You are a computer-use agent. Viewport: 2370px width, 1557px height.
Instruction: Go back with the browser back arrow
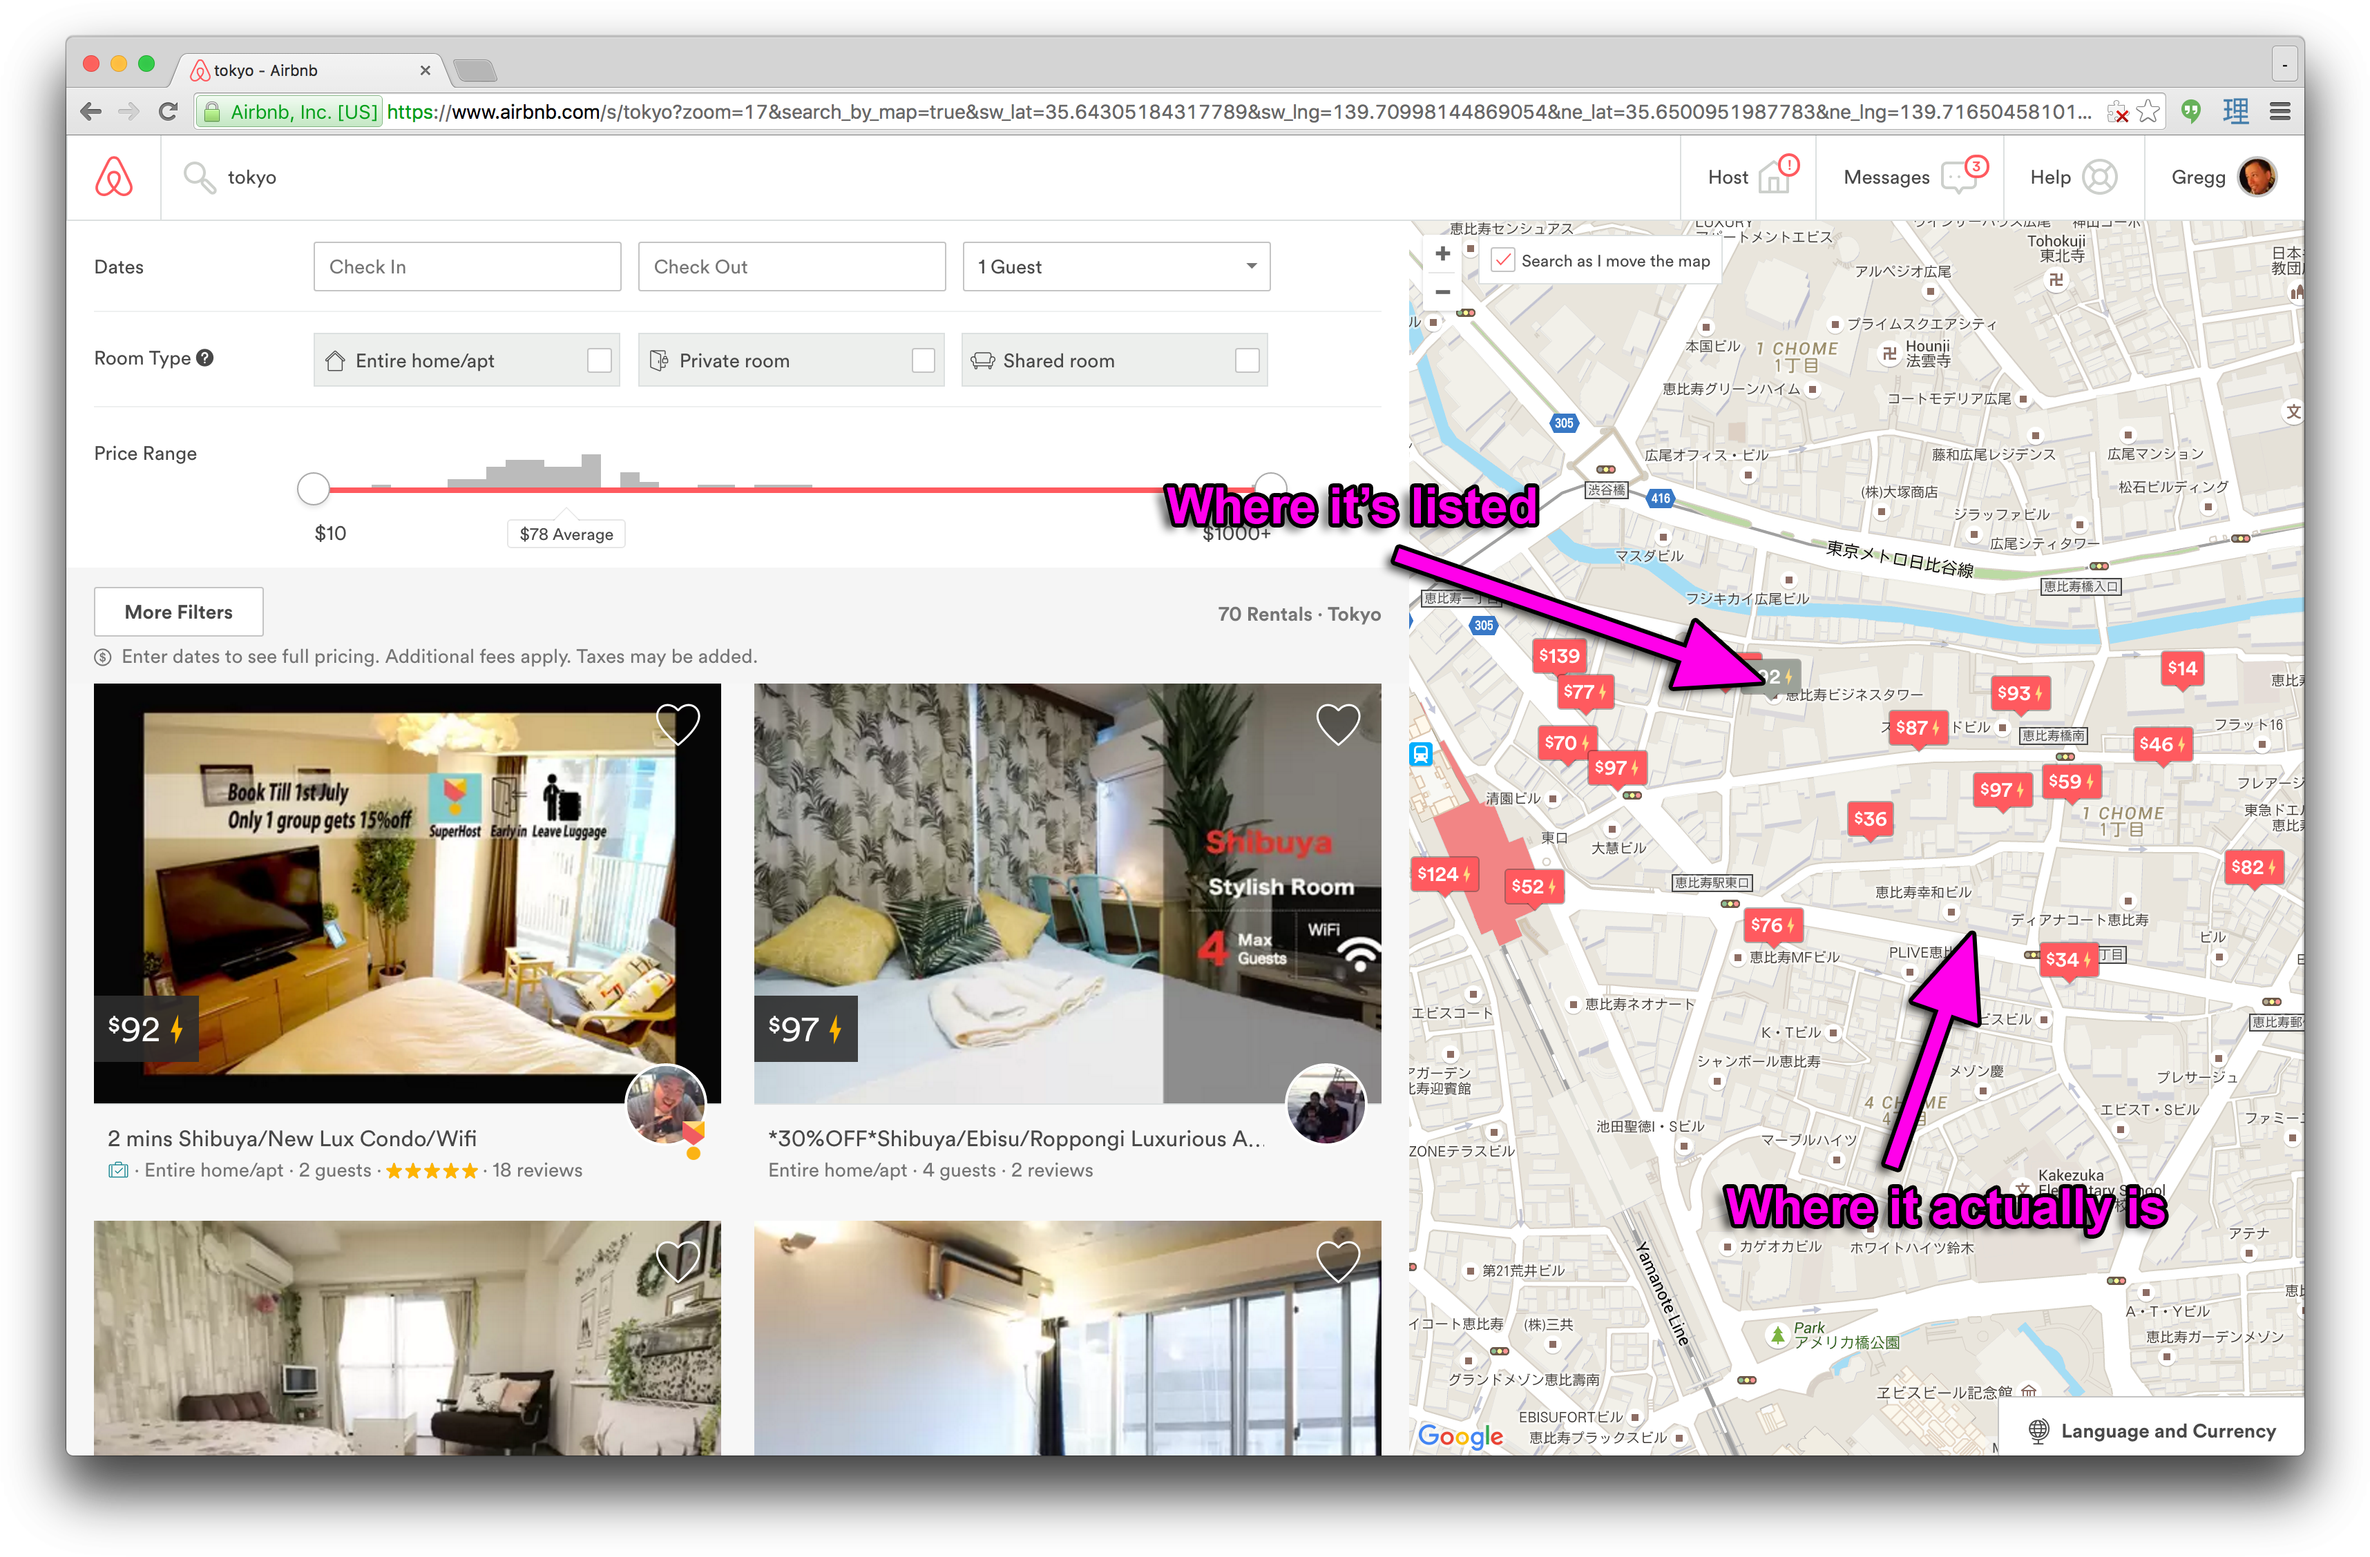point(90,111)
